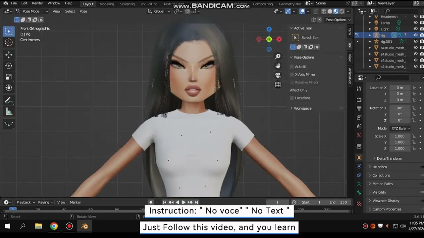424x238 pixels.
Task: Open the Pose menu in viewport header
Action: click(83, 11)
